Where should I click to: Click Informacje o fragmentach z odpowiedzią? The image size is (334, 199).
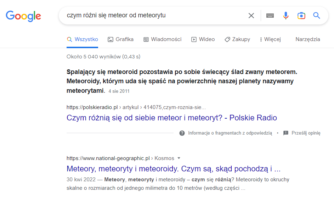point(230,133)
